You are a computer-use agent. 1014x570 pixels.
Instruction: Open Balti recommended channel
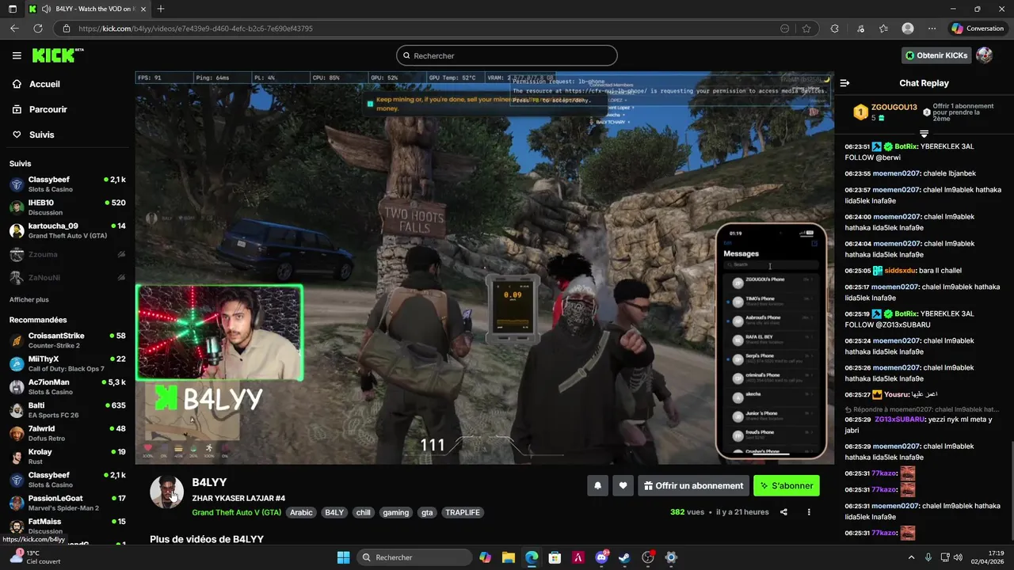coord(67,410)
